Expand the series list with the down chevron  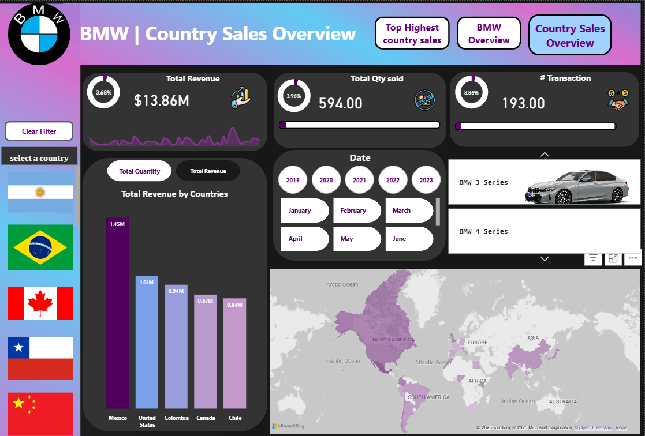544,260
